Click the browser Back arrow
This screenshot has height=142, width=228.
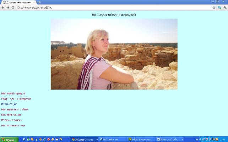pyautogui.click(x=3, y=7)
